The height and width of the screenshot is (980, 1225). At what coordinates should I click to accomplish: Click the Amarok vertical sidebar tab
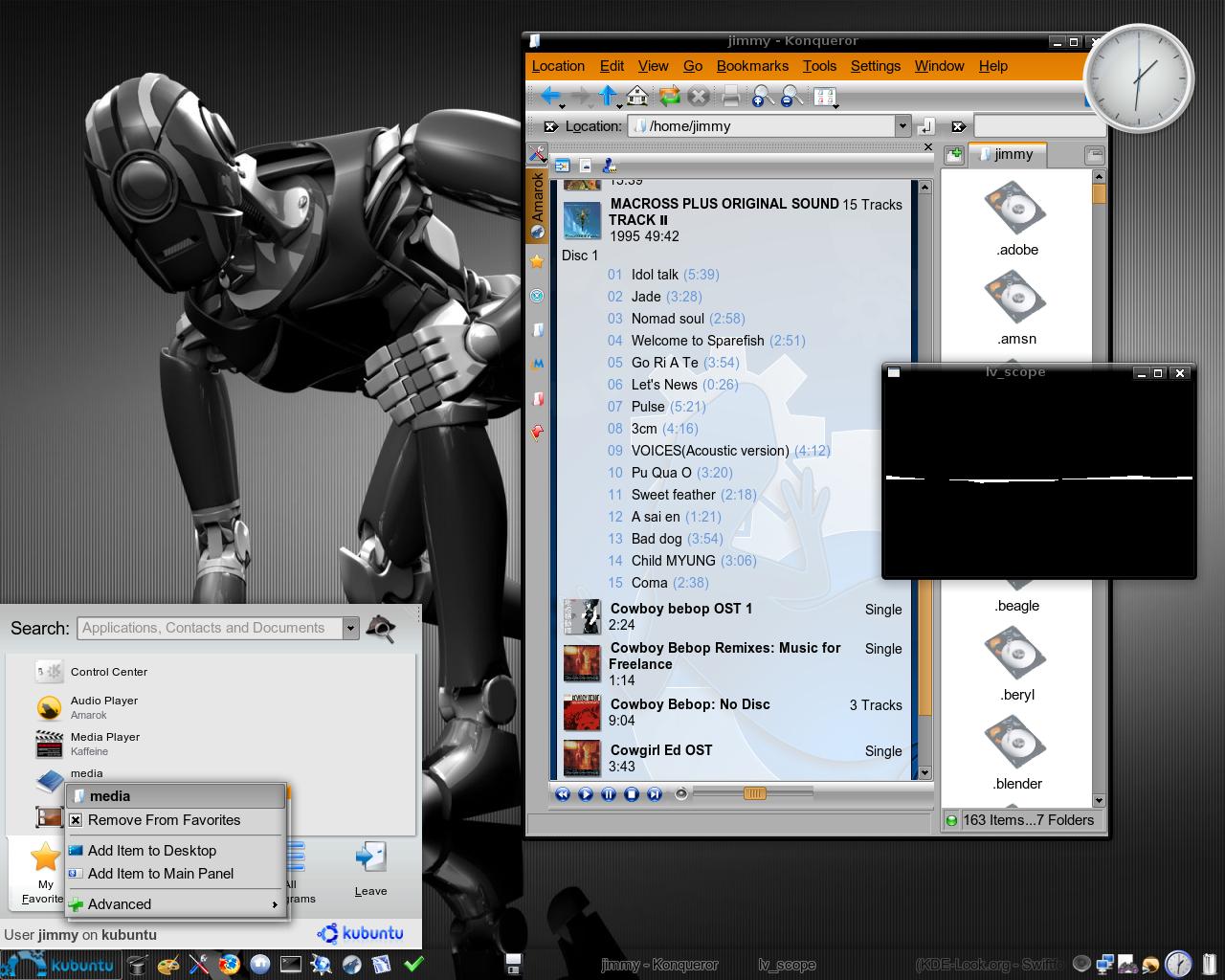click(537, 205)
